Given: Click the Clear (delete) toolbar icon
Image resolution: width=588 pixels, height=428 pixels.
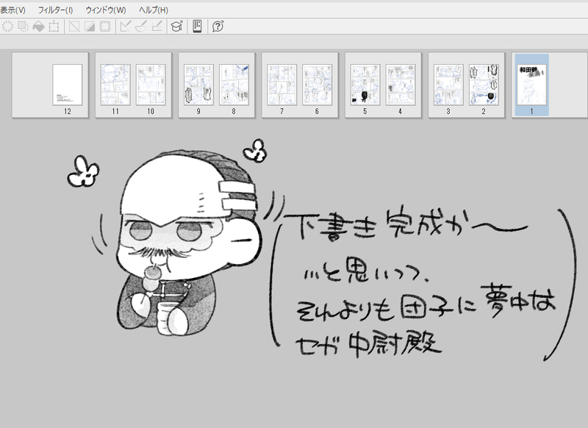Looking at the screenshot, I should pos(7,26).
